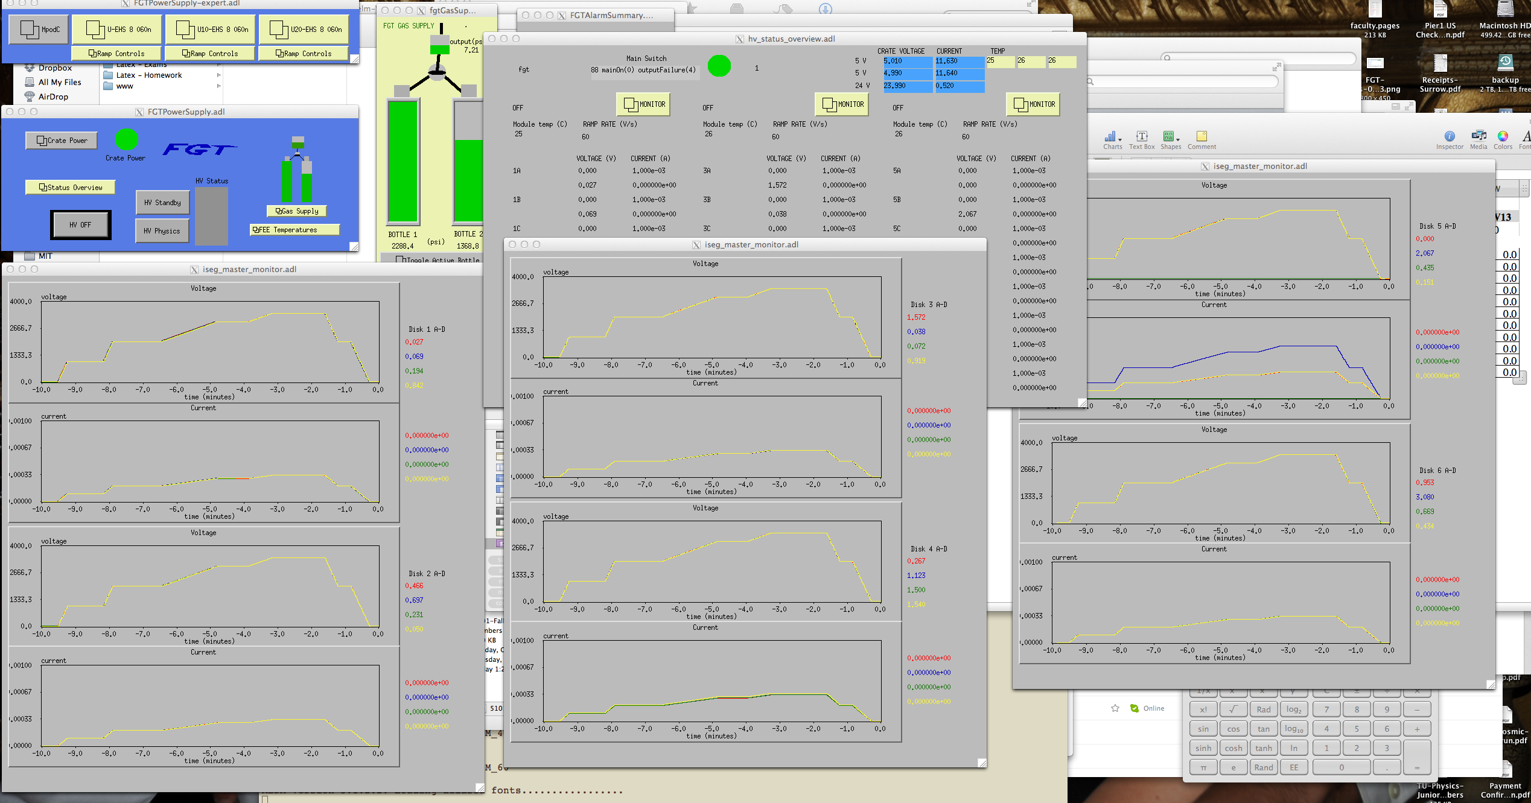Click the gas bottle schematic icon above Gas Supply
1531x803 pixels.
coord(298,170)
